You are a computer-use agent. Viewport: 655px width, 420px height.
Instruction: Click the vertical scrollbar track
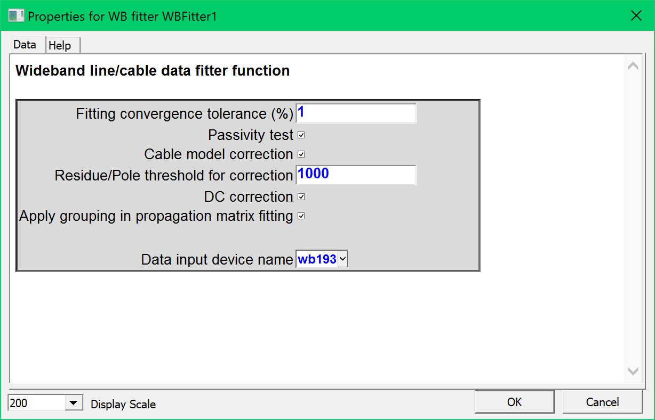pyautogui.click(x=633, y=218)
